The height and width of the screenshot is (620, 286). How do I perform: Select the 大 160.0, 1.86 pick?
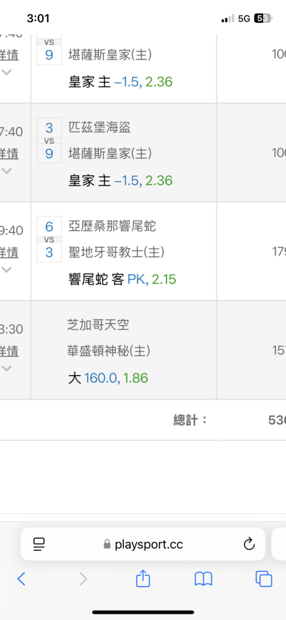click(x=108, y=378)
